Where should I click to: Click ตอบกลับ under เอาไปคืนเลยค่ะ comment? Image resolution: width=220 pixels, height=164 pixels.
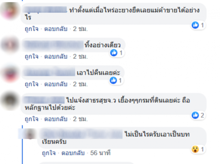(56, 84)
